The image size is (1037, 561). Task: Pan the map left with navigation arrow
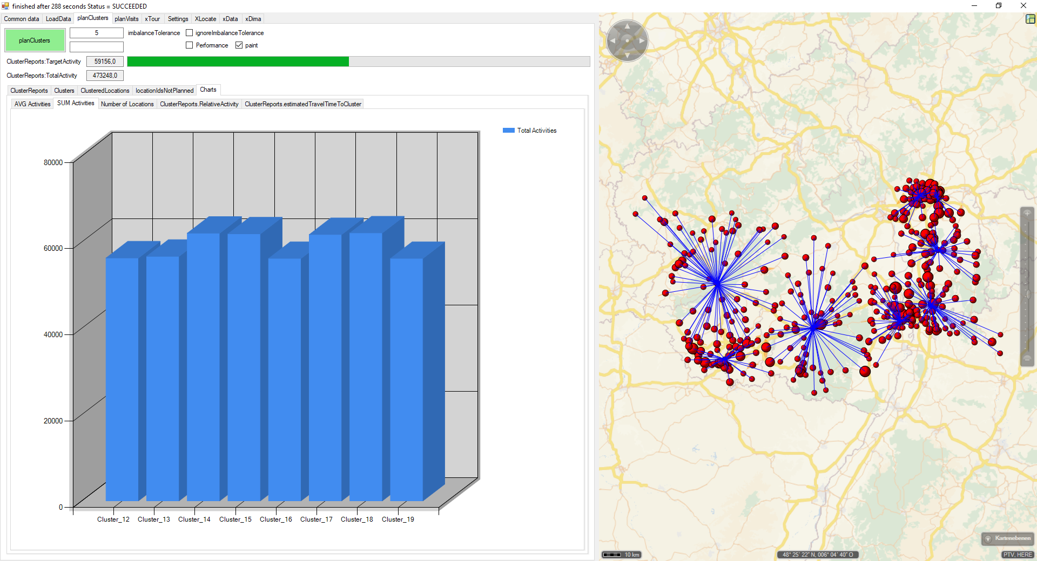(x=612, y=41)
